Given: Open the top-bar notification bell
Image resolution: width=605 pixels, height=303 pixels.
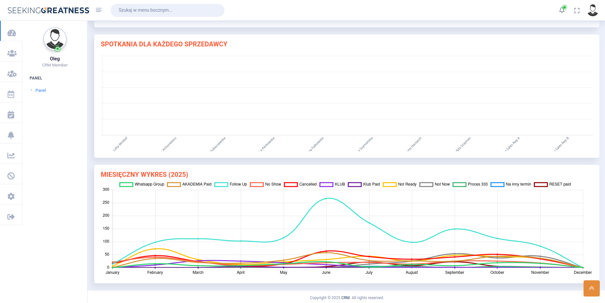Looking at the screenshot, I should [562, 10].
